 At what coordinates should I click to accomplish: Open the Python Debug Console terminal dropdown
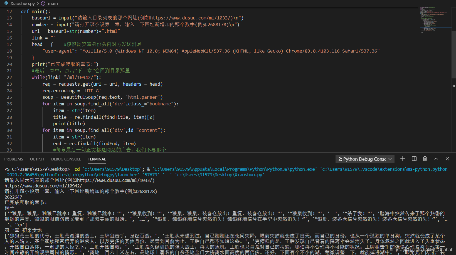tap(365, 159)
